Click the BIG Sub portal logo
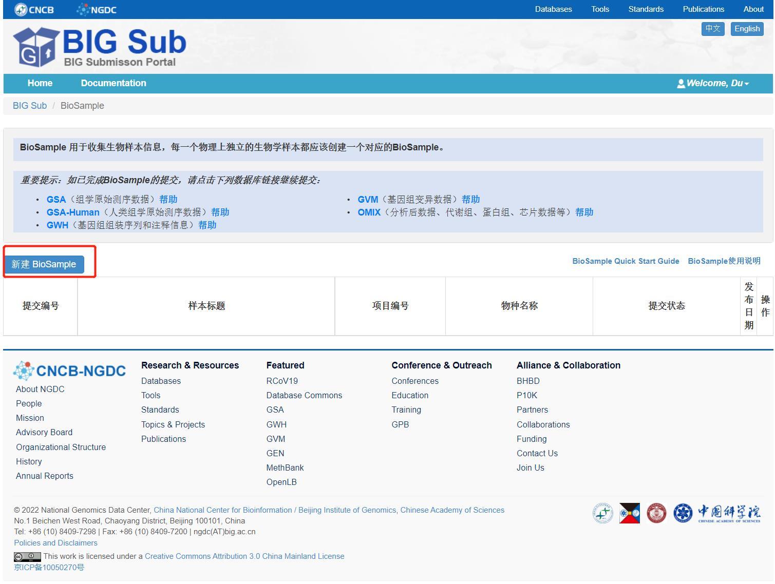Image resolution: width=775 pixels, height=584 pixels. [100, 47]
